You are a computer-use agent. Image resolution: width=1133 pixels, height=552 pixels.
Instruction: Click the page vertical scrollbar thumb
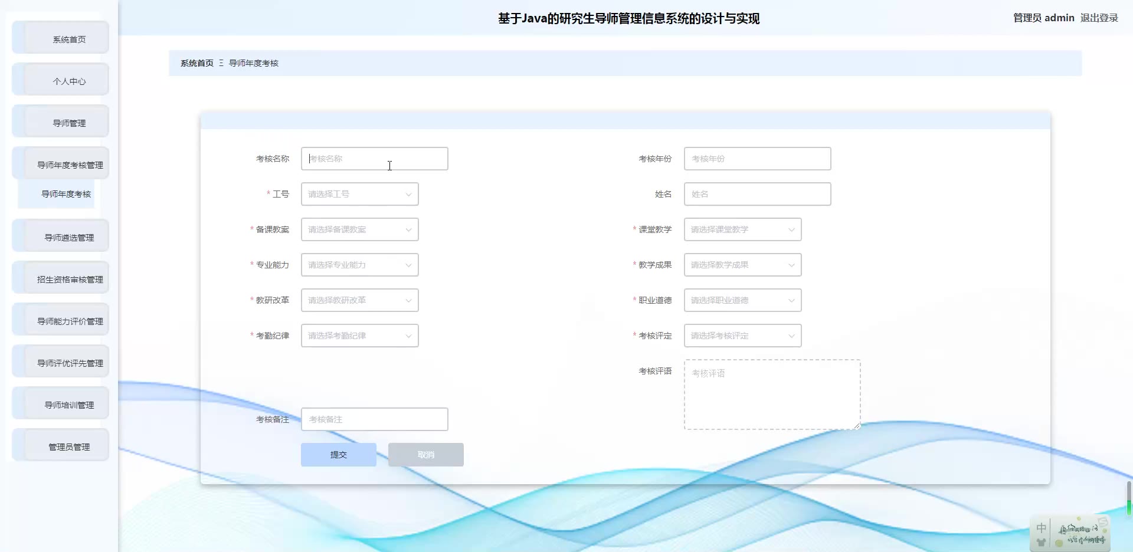(x=1129, y=498)
